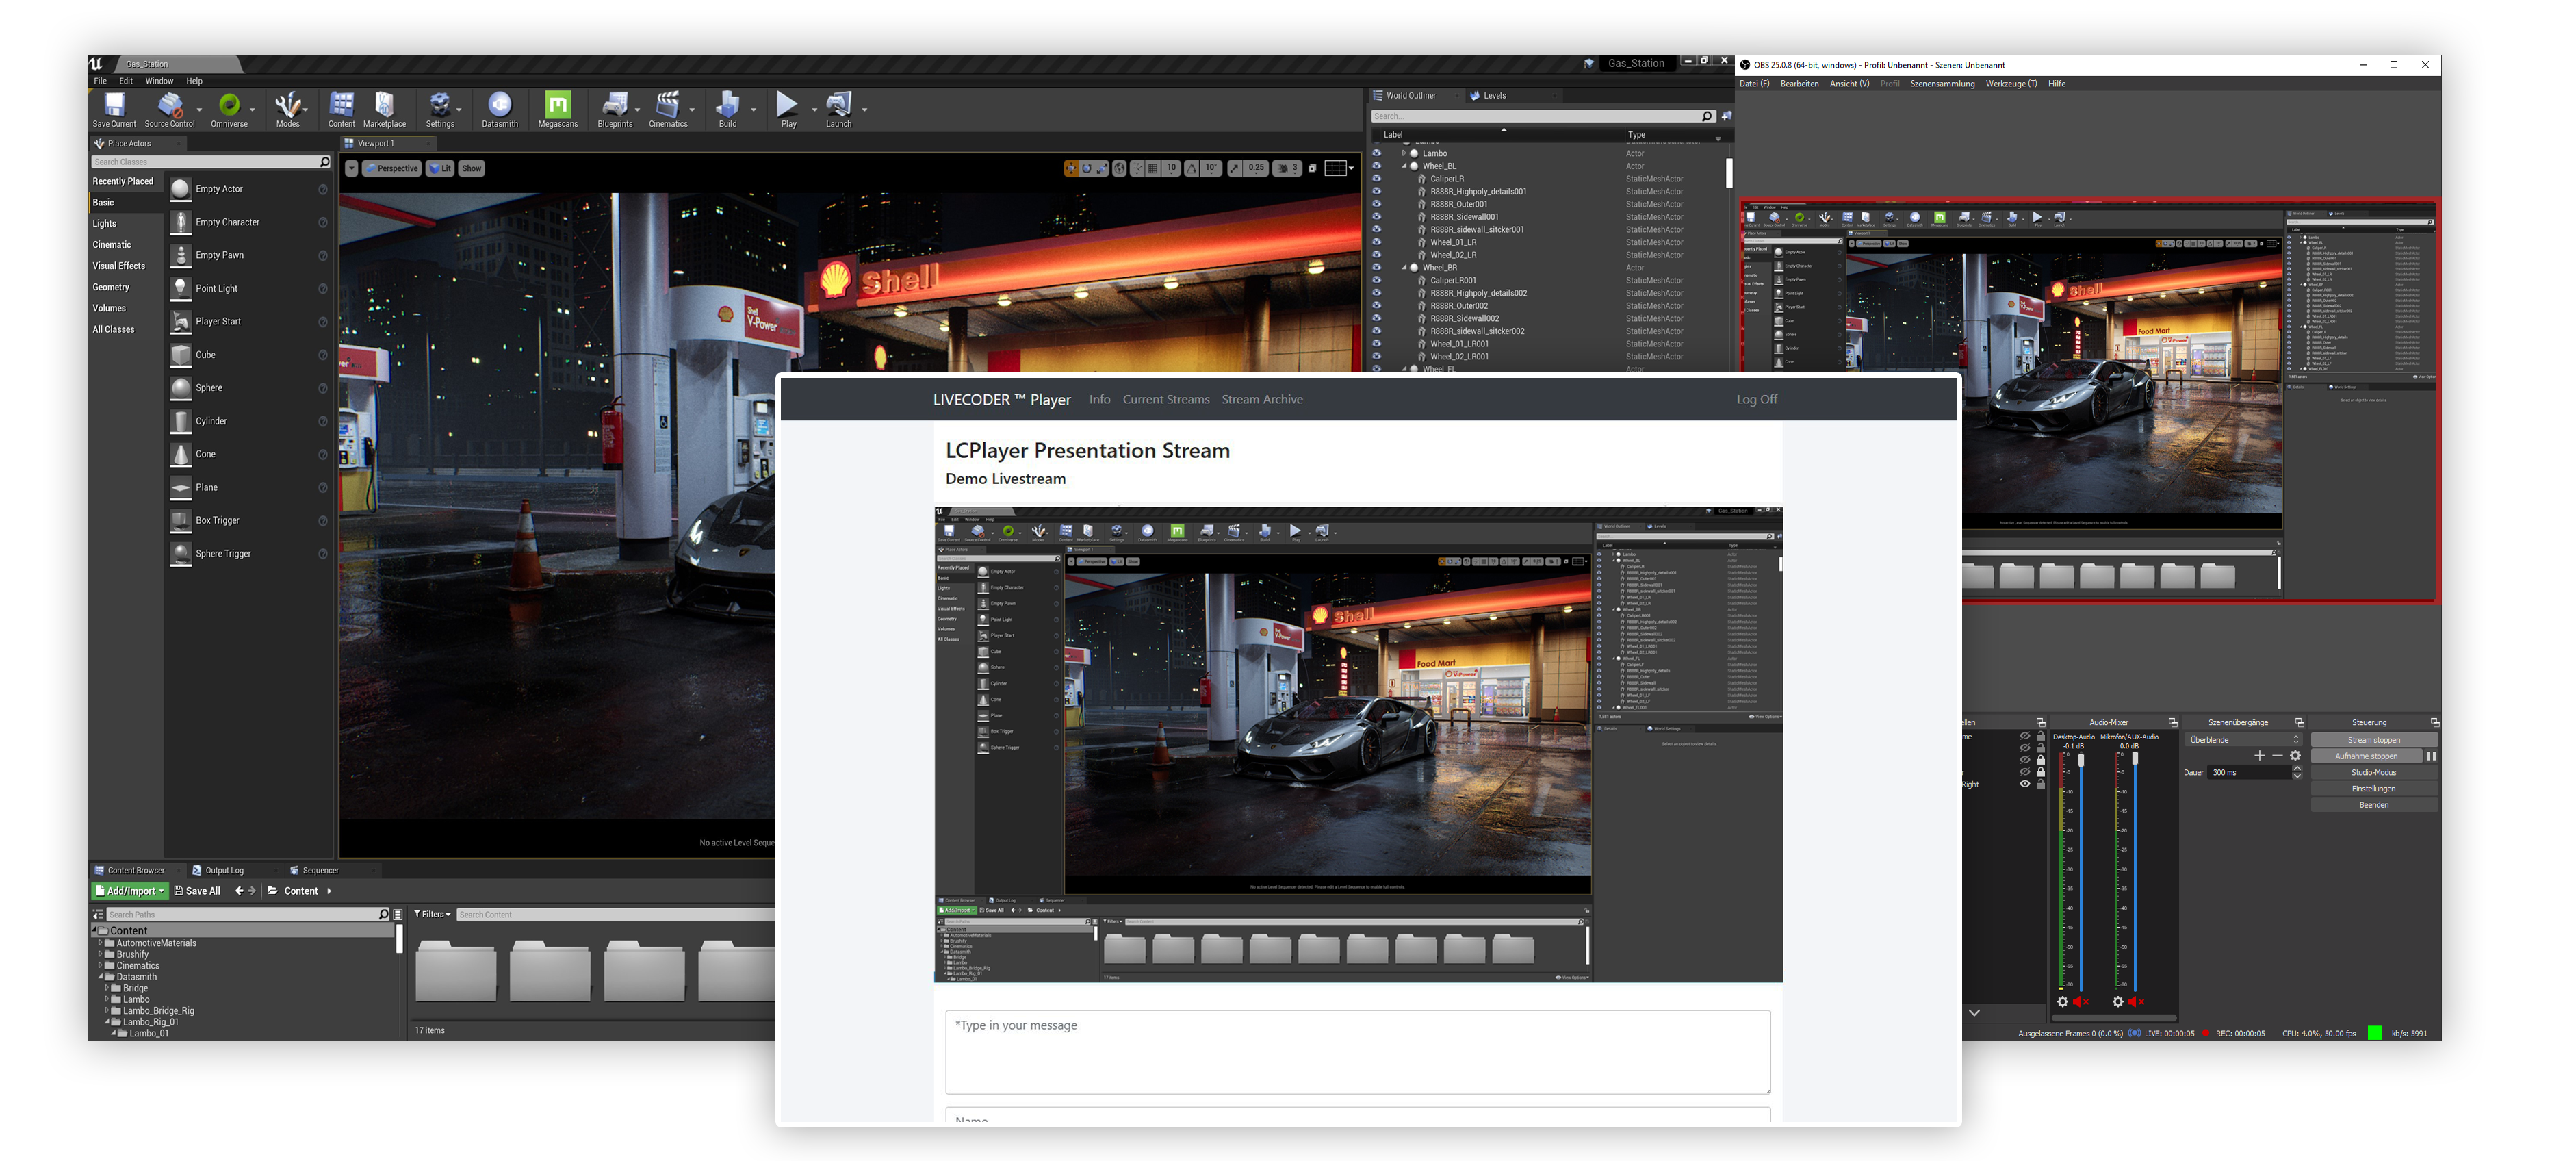Toggle lock icon of the Right source
The width and height of the screenshot is (2576, 1161).
click(2041, 784)
